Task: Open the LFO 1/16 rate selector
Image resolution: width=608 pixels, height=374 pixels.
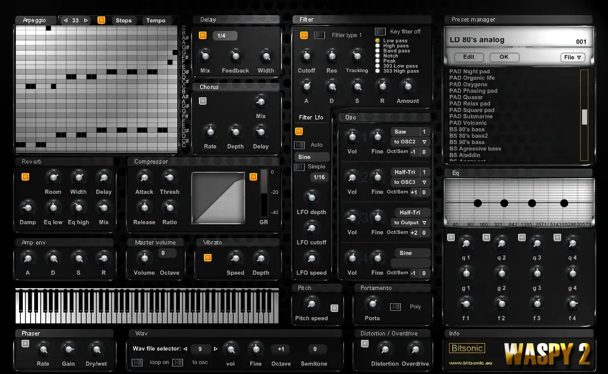Action: (319, 177)
